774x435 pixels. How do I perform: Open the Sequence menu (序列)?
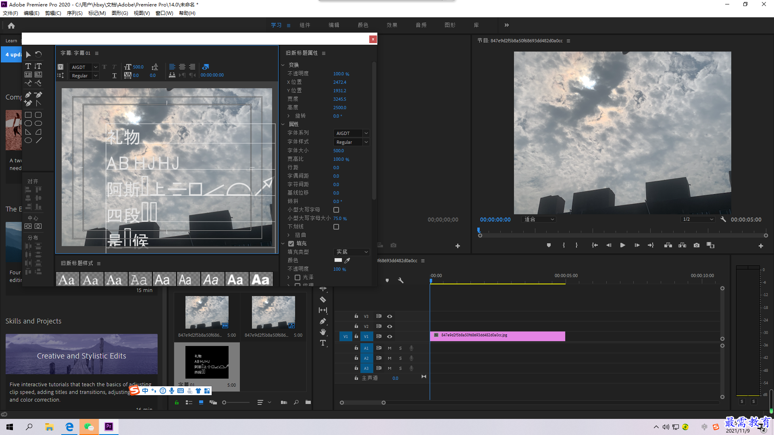click(75, 13)
